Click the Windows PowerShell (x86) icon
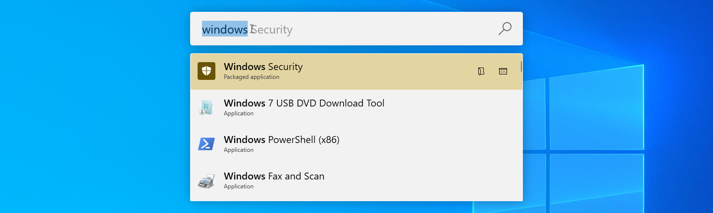 click(206, 144)
